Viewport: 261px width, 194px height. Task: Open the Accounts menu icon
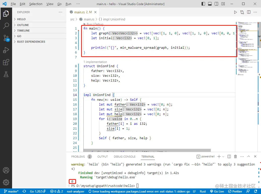[x=6, y=170]
